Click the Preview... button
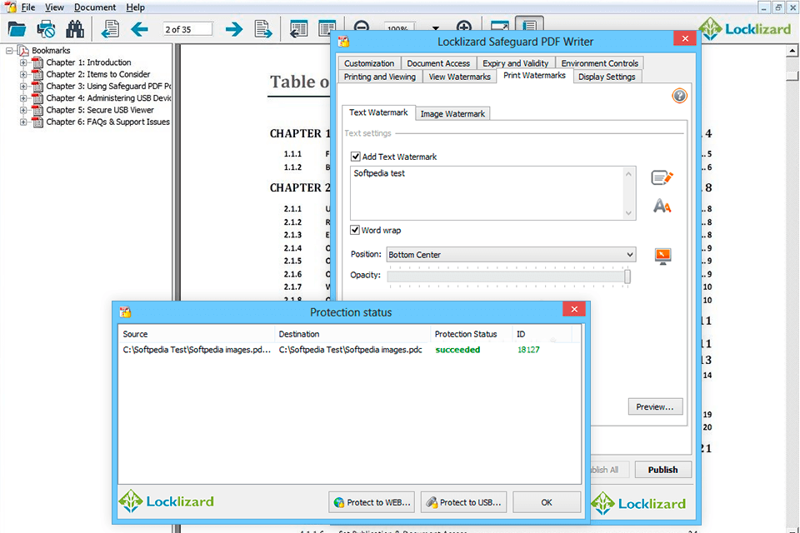This screenshot has width=800, height=533. (655, 406)
